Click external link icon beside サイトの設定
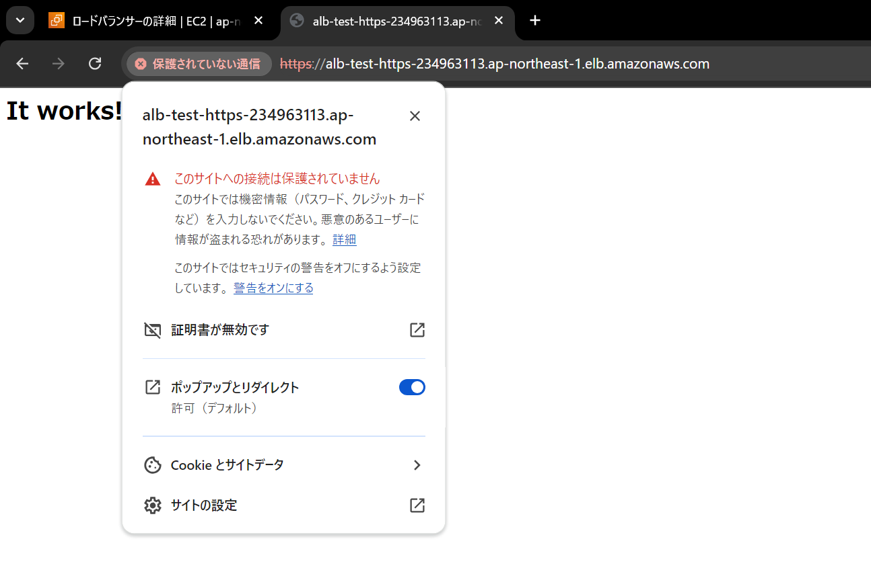The image size is (871, 574). point(417,505)
